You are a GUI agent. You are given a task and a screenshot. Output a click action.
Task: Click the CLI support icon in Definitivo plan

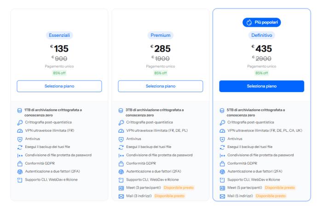pyautogui.click(x=222, y=180)
